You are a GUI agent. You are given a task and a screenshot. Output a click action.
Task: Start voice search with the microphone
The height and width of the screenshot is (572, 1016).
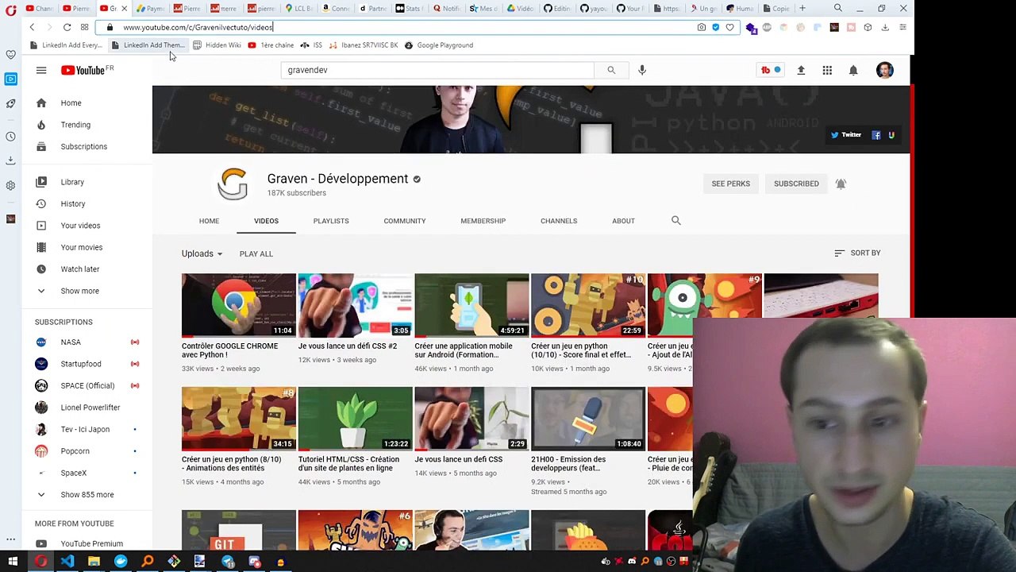point(642,70)
